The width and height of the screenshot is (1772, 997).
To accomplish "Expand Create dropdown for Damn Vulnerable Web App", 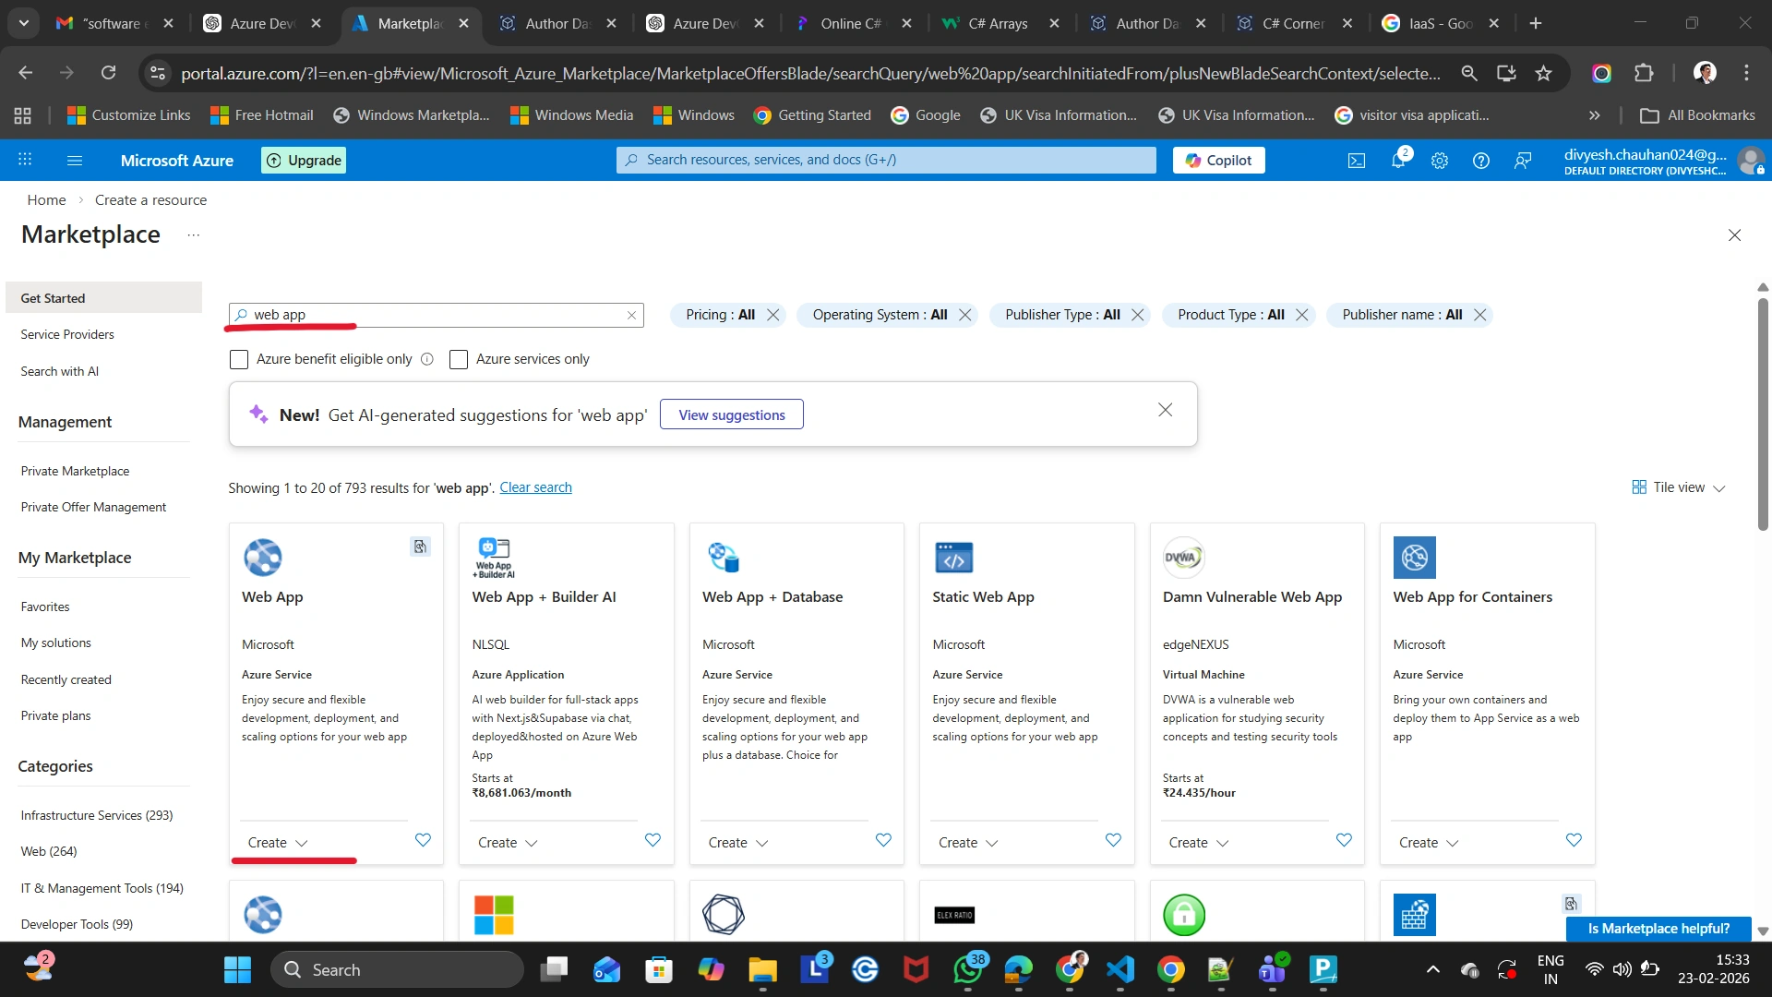I will pyautogui.click(x=1199, y=843).
